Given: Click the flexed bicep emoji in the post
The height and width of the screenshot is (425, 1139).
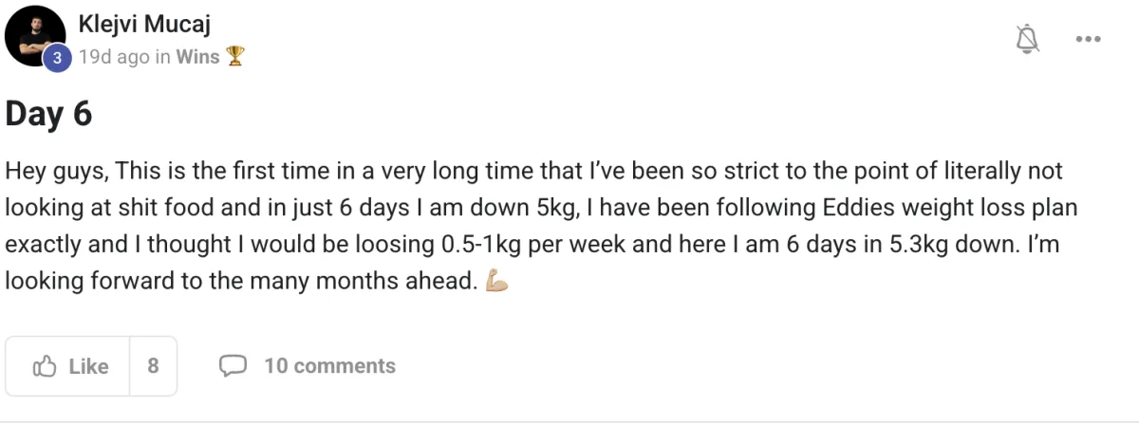Looking at the screenshot, I should [x=497, y=283].
